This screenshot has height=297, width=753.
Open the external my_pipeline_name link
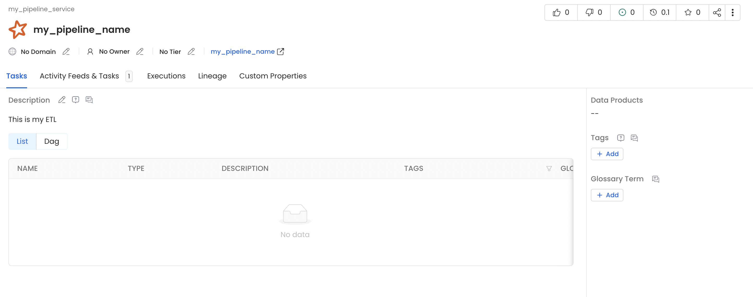(280, 51)
